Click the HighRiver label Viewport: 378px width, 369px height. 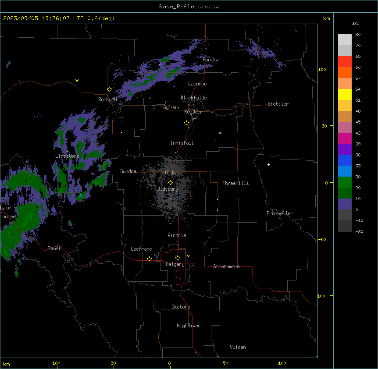189,326
